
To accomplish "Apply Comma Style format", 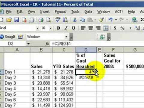I will pyautogui.click(x=130, y=28).
